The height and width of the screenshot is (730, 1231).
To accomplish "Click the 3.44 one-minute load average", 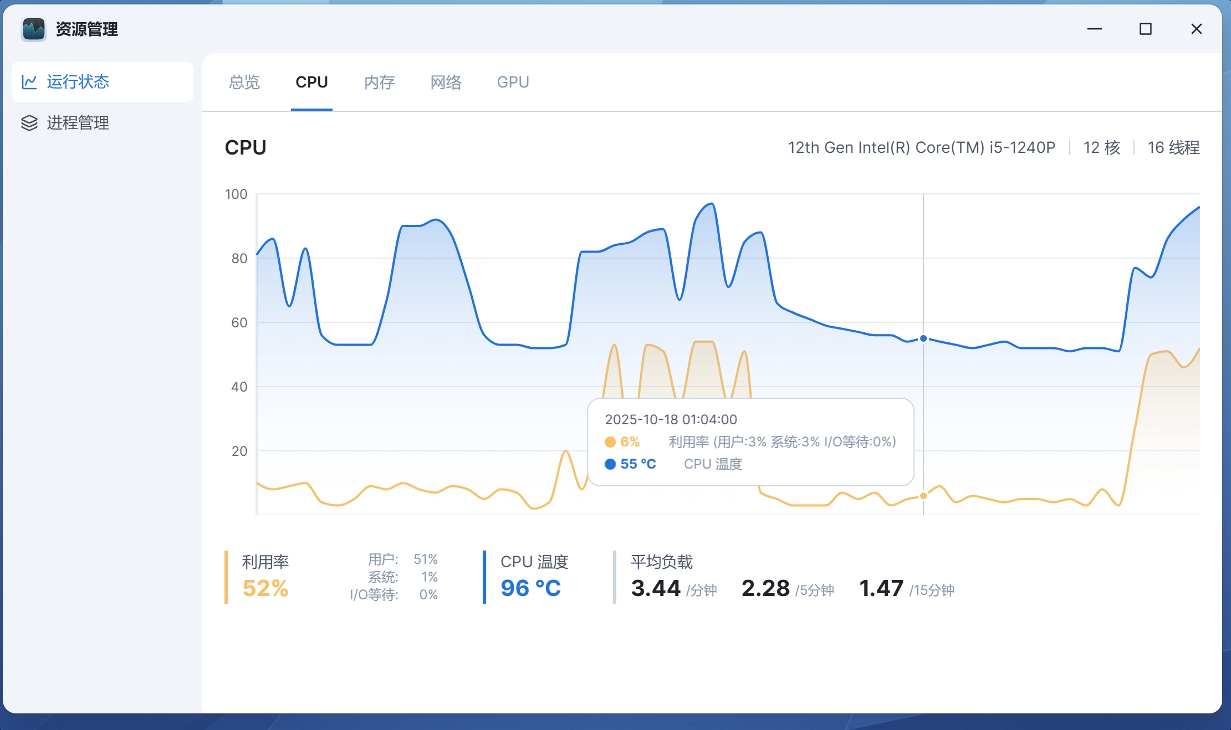I will click(656, 588).
